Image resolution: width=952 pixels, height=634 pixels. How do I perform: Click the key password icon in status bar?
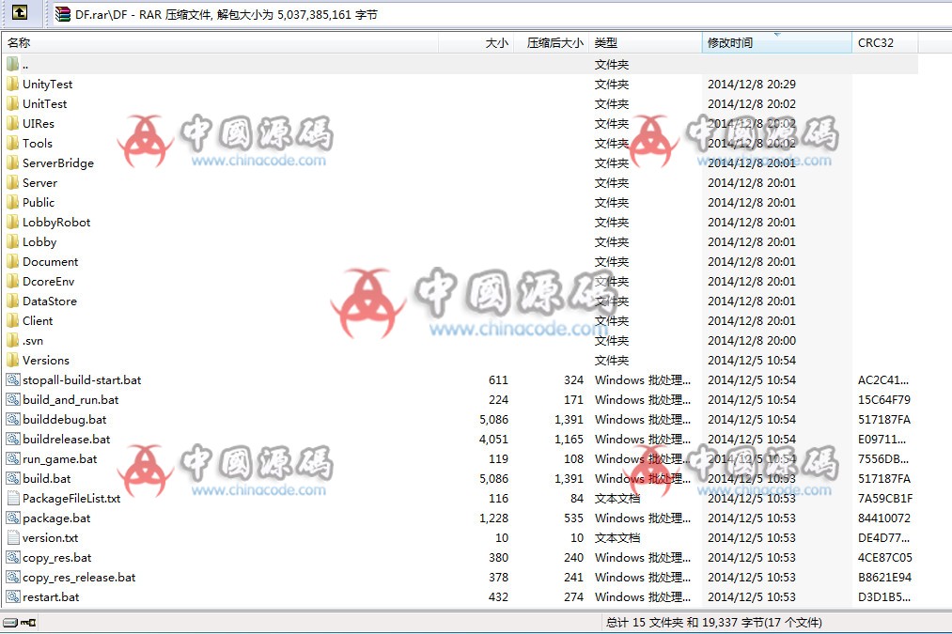click(28, 623)
